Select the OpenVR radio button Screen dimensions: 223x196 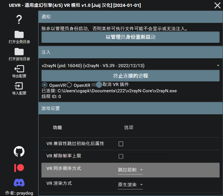45,85
